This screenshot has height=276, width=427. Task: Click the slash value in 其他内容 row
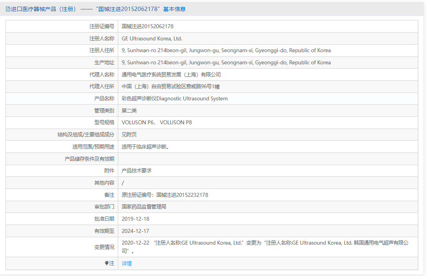point(123,183)
